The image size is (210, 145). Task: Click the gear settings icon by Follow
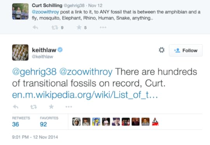click(161, 50)
